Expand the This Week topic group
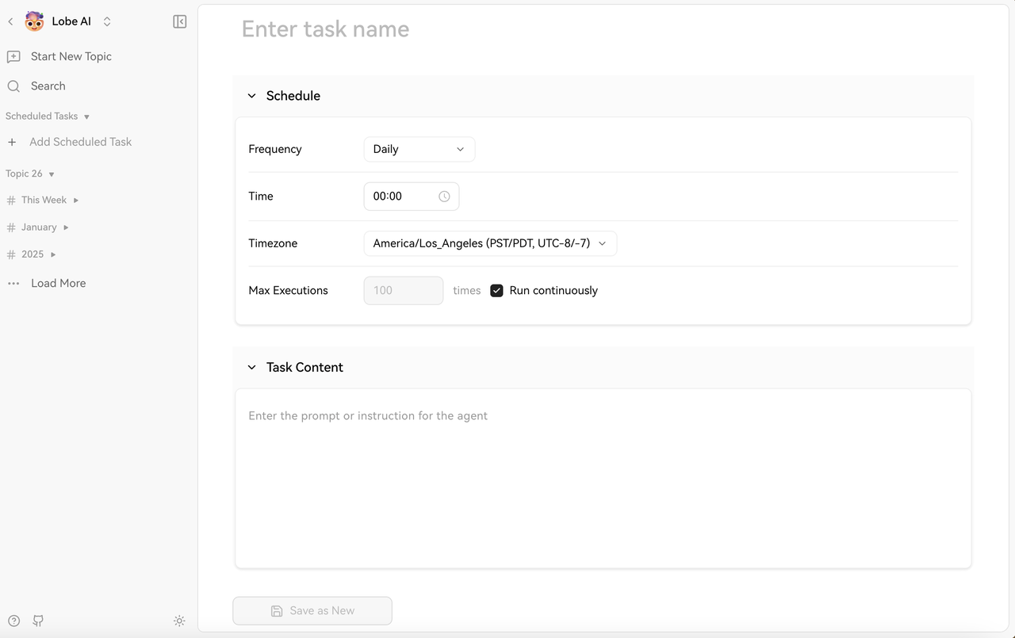 pyautogui.click(x=77, y=200)
